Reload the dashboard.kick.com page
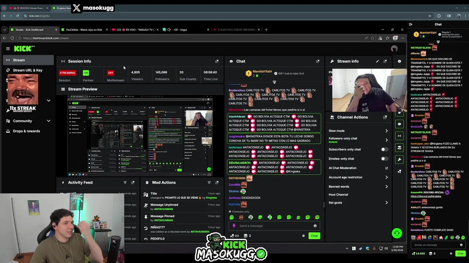Screen dimensions: 469x263 point(12,38)
